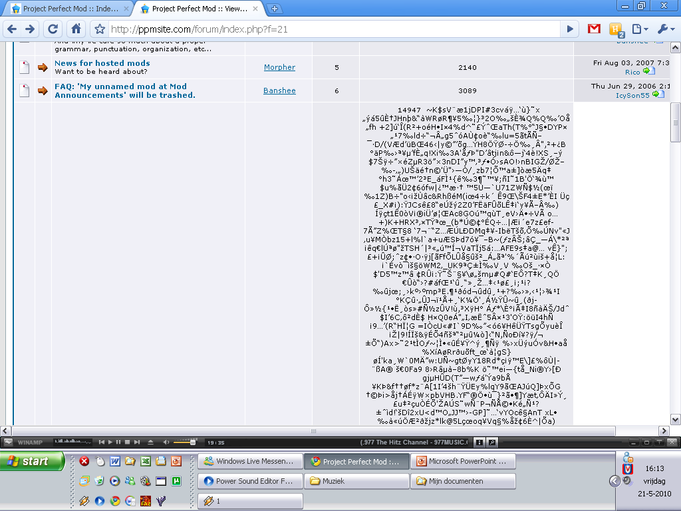Launch Excel from quick launch

146,461
